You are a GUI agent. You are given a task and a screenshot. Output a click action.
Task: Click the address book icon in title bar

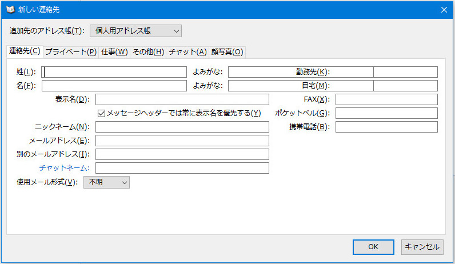coord(10,9)
